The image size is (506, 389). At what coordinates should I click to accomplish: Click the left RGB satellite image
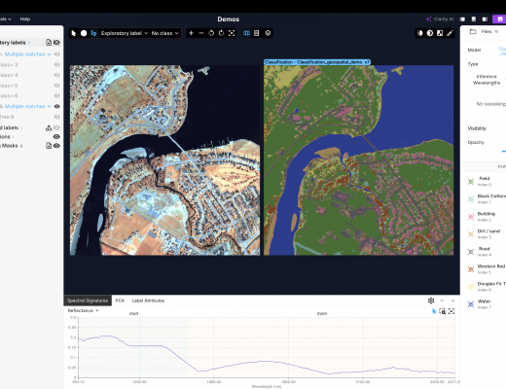coord(164,160)
